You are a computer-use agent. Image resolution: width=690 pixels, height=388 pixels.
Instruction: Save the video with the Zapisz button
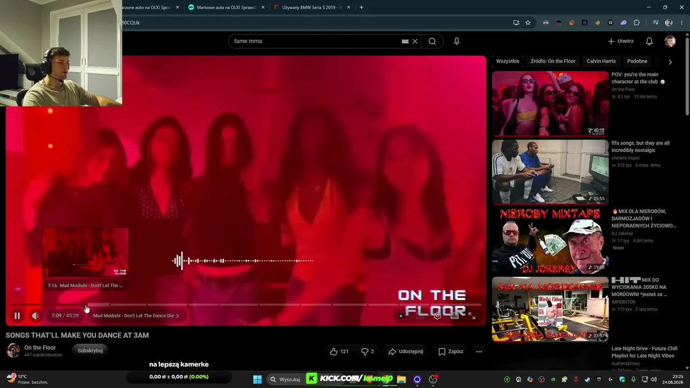click(451, 351)
